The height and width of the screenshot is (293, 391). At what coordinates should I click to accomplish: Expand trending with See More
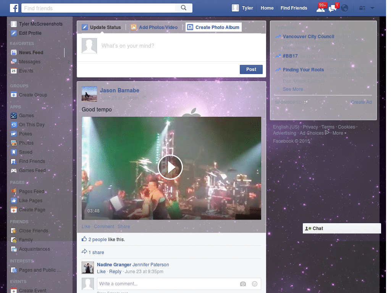[293, 89]
